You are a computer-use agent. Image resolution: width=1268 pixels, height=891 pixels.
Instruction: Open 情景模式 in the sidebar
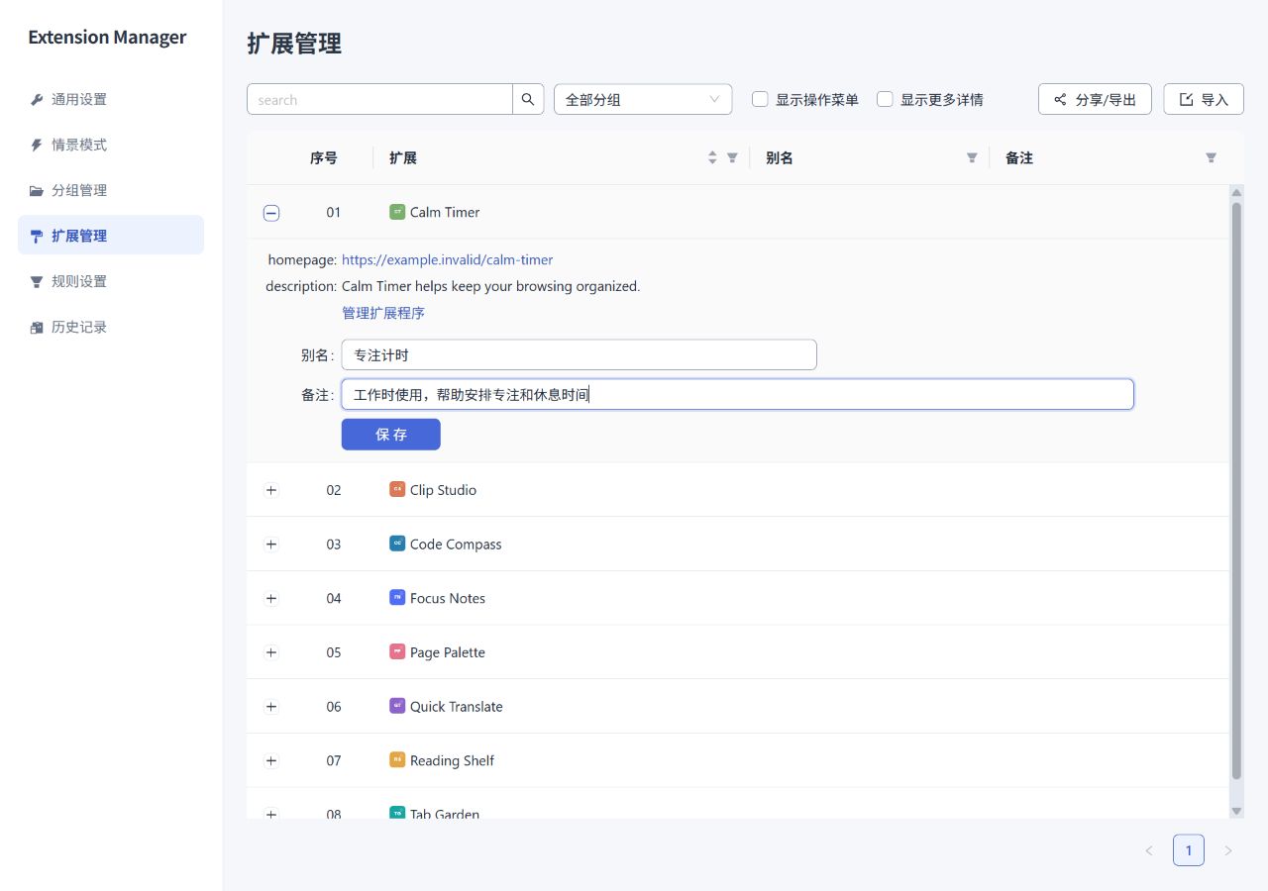(x=111, y=145)
